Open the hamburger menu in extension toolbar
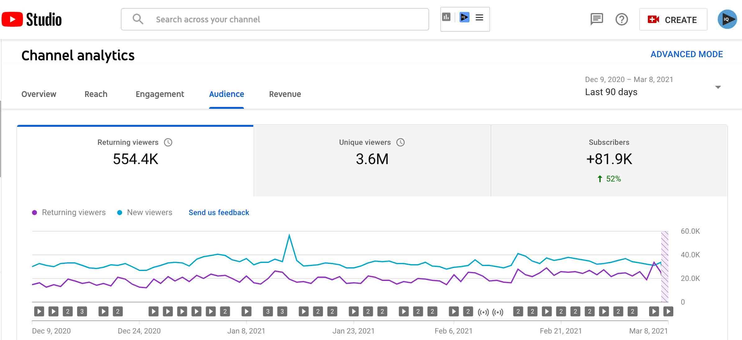Image resolution: width=742 pixels, height=340 pixels. pos(479,17)
